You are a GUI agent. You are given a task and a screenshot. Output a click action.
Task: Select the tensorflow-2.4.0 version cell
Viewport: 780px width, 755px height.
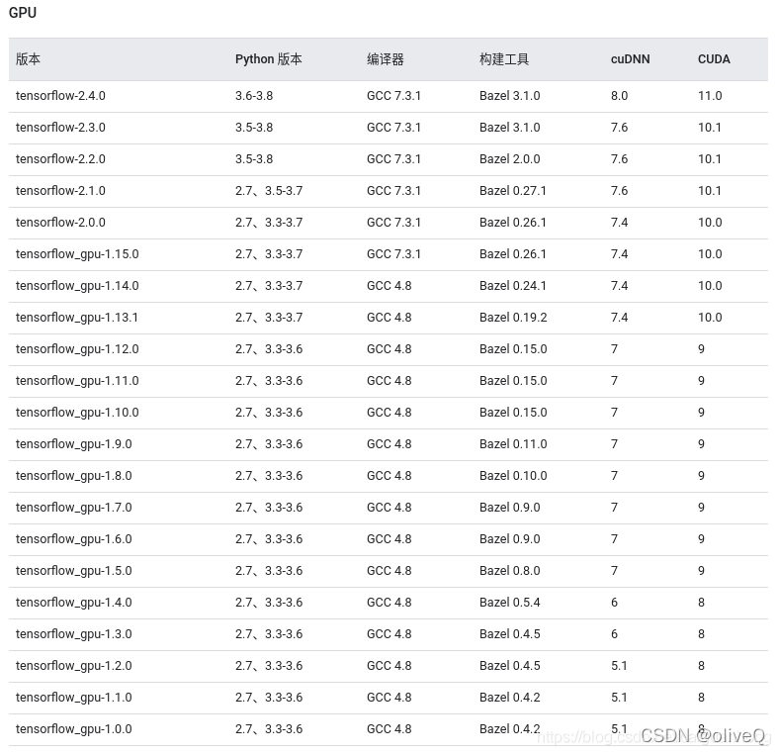(x=60, y=96)
